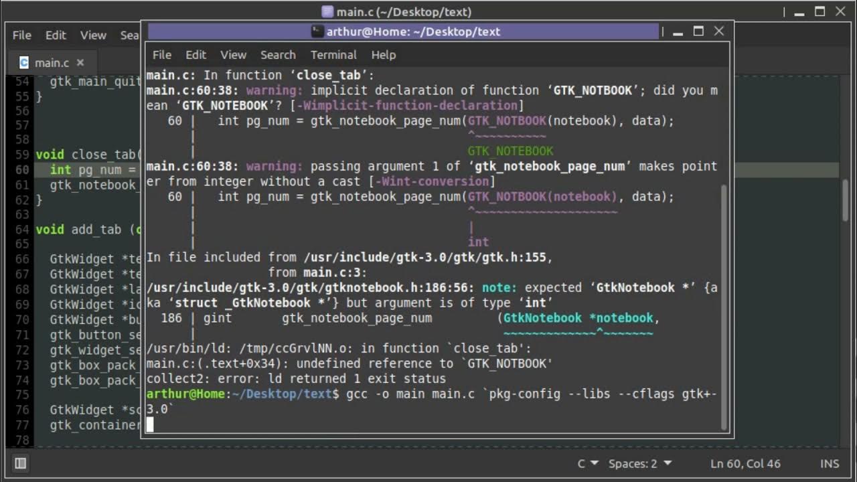Click 'void add_tab' on line 64

coord(78,230)
